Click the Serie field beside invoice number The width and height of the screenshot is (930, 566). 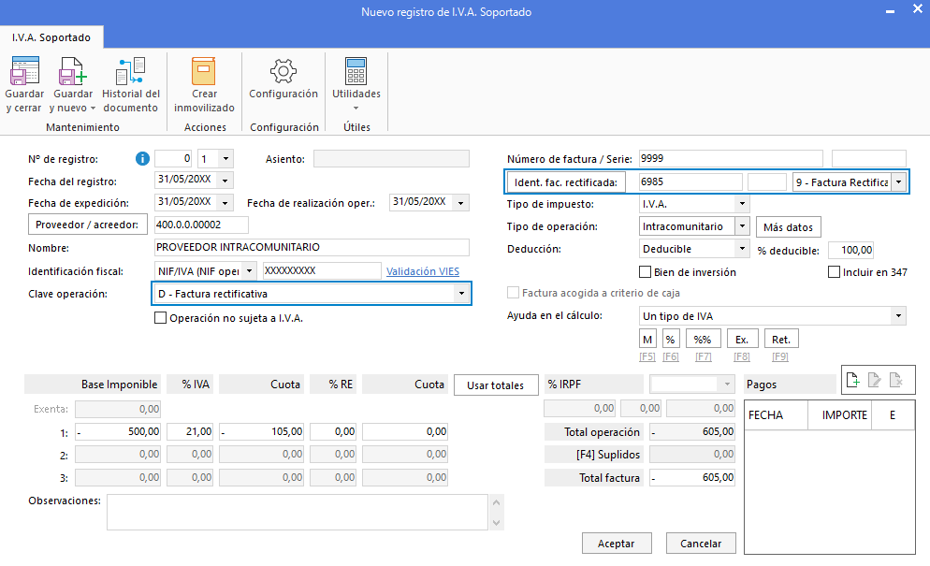[x=869, y=158]
